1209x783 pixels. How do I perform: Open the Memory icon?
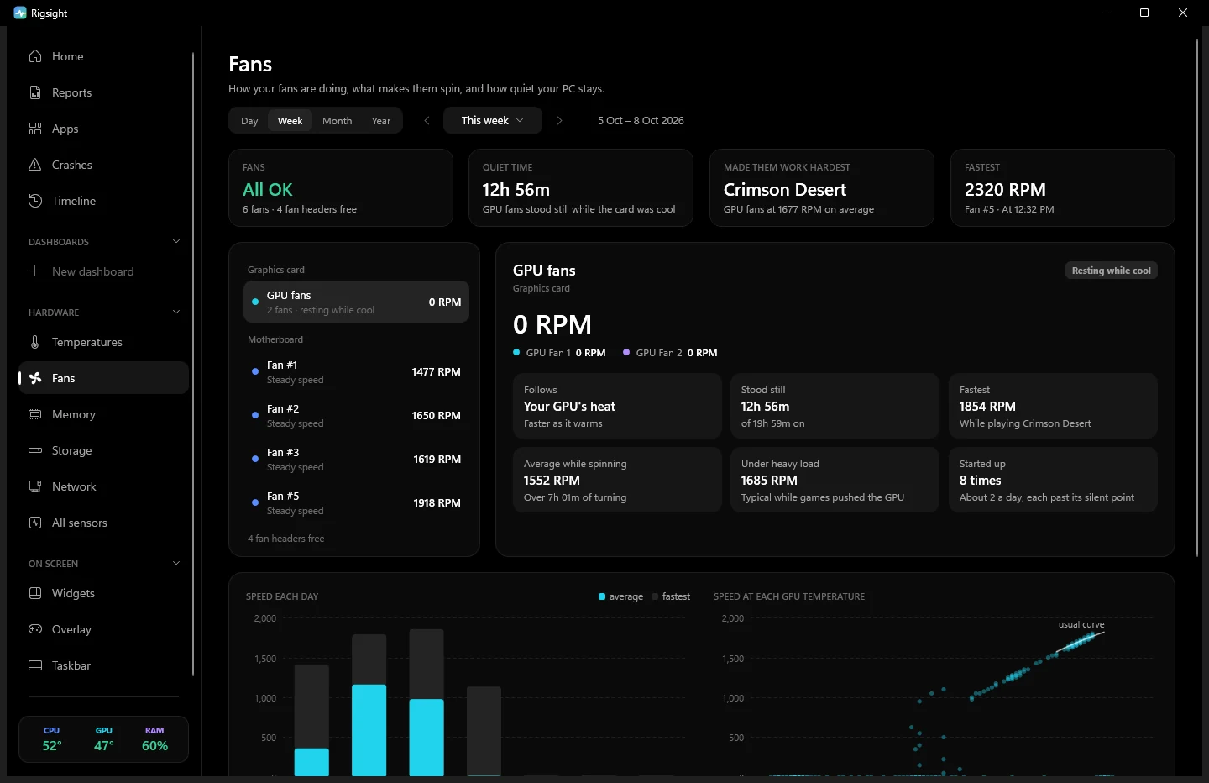pyautogui.click(x=35, y=414)
